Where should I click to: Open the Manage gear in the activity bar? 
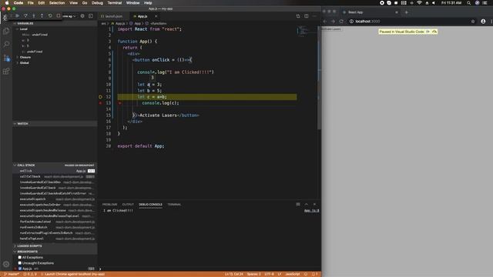pos(6,265)
